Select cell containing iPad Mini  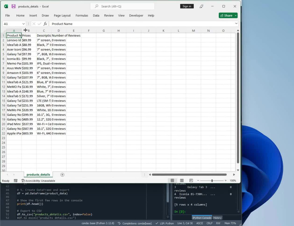[14, 124]
